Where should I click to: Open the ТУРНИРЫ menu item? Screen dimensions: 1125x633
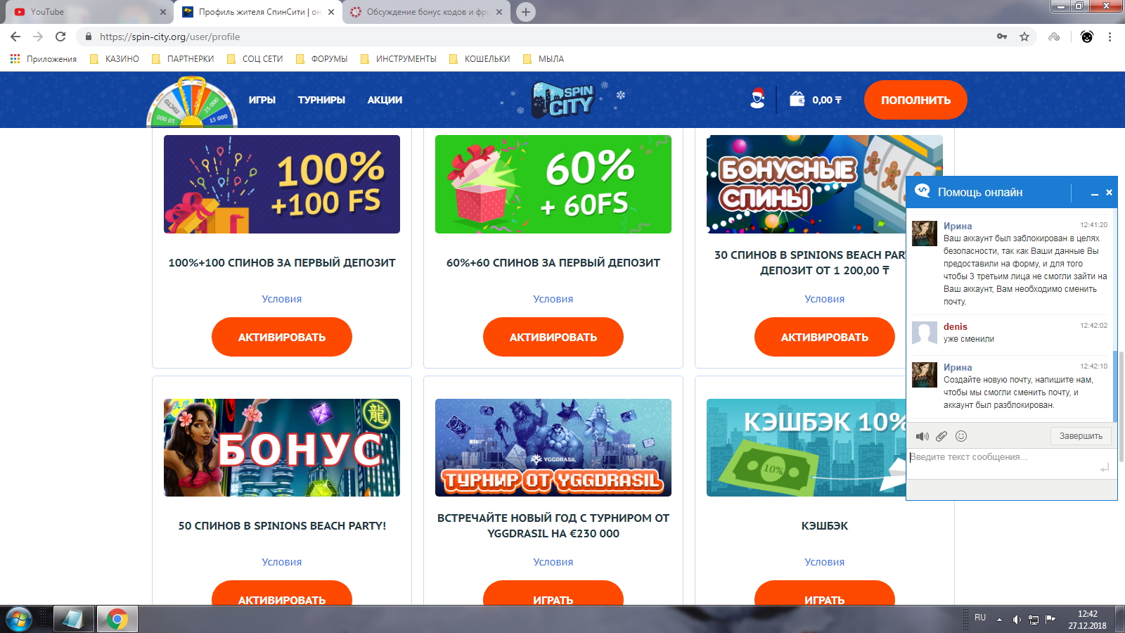(321, 100)
